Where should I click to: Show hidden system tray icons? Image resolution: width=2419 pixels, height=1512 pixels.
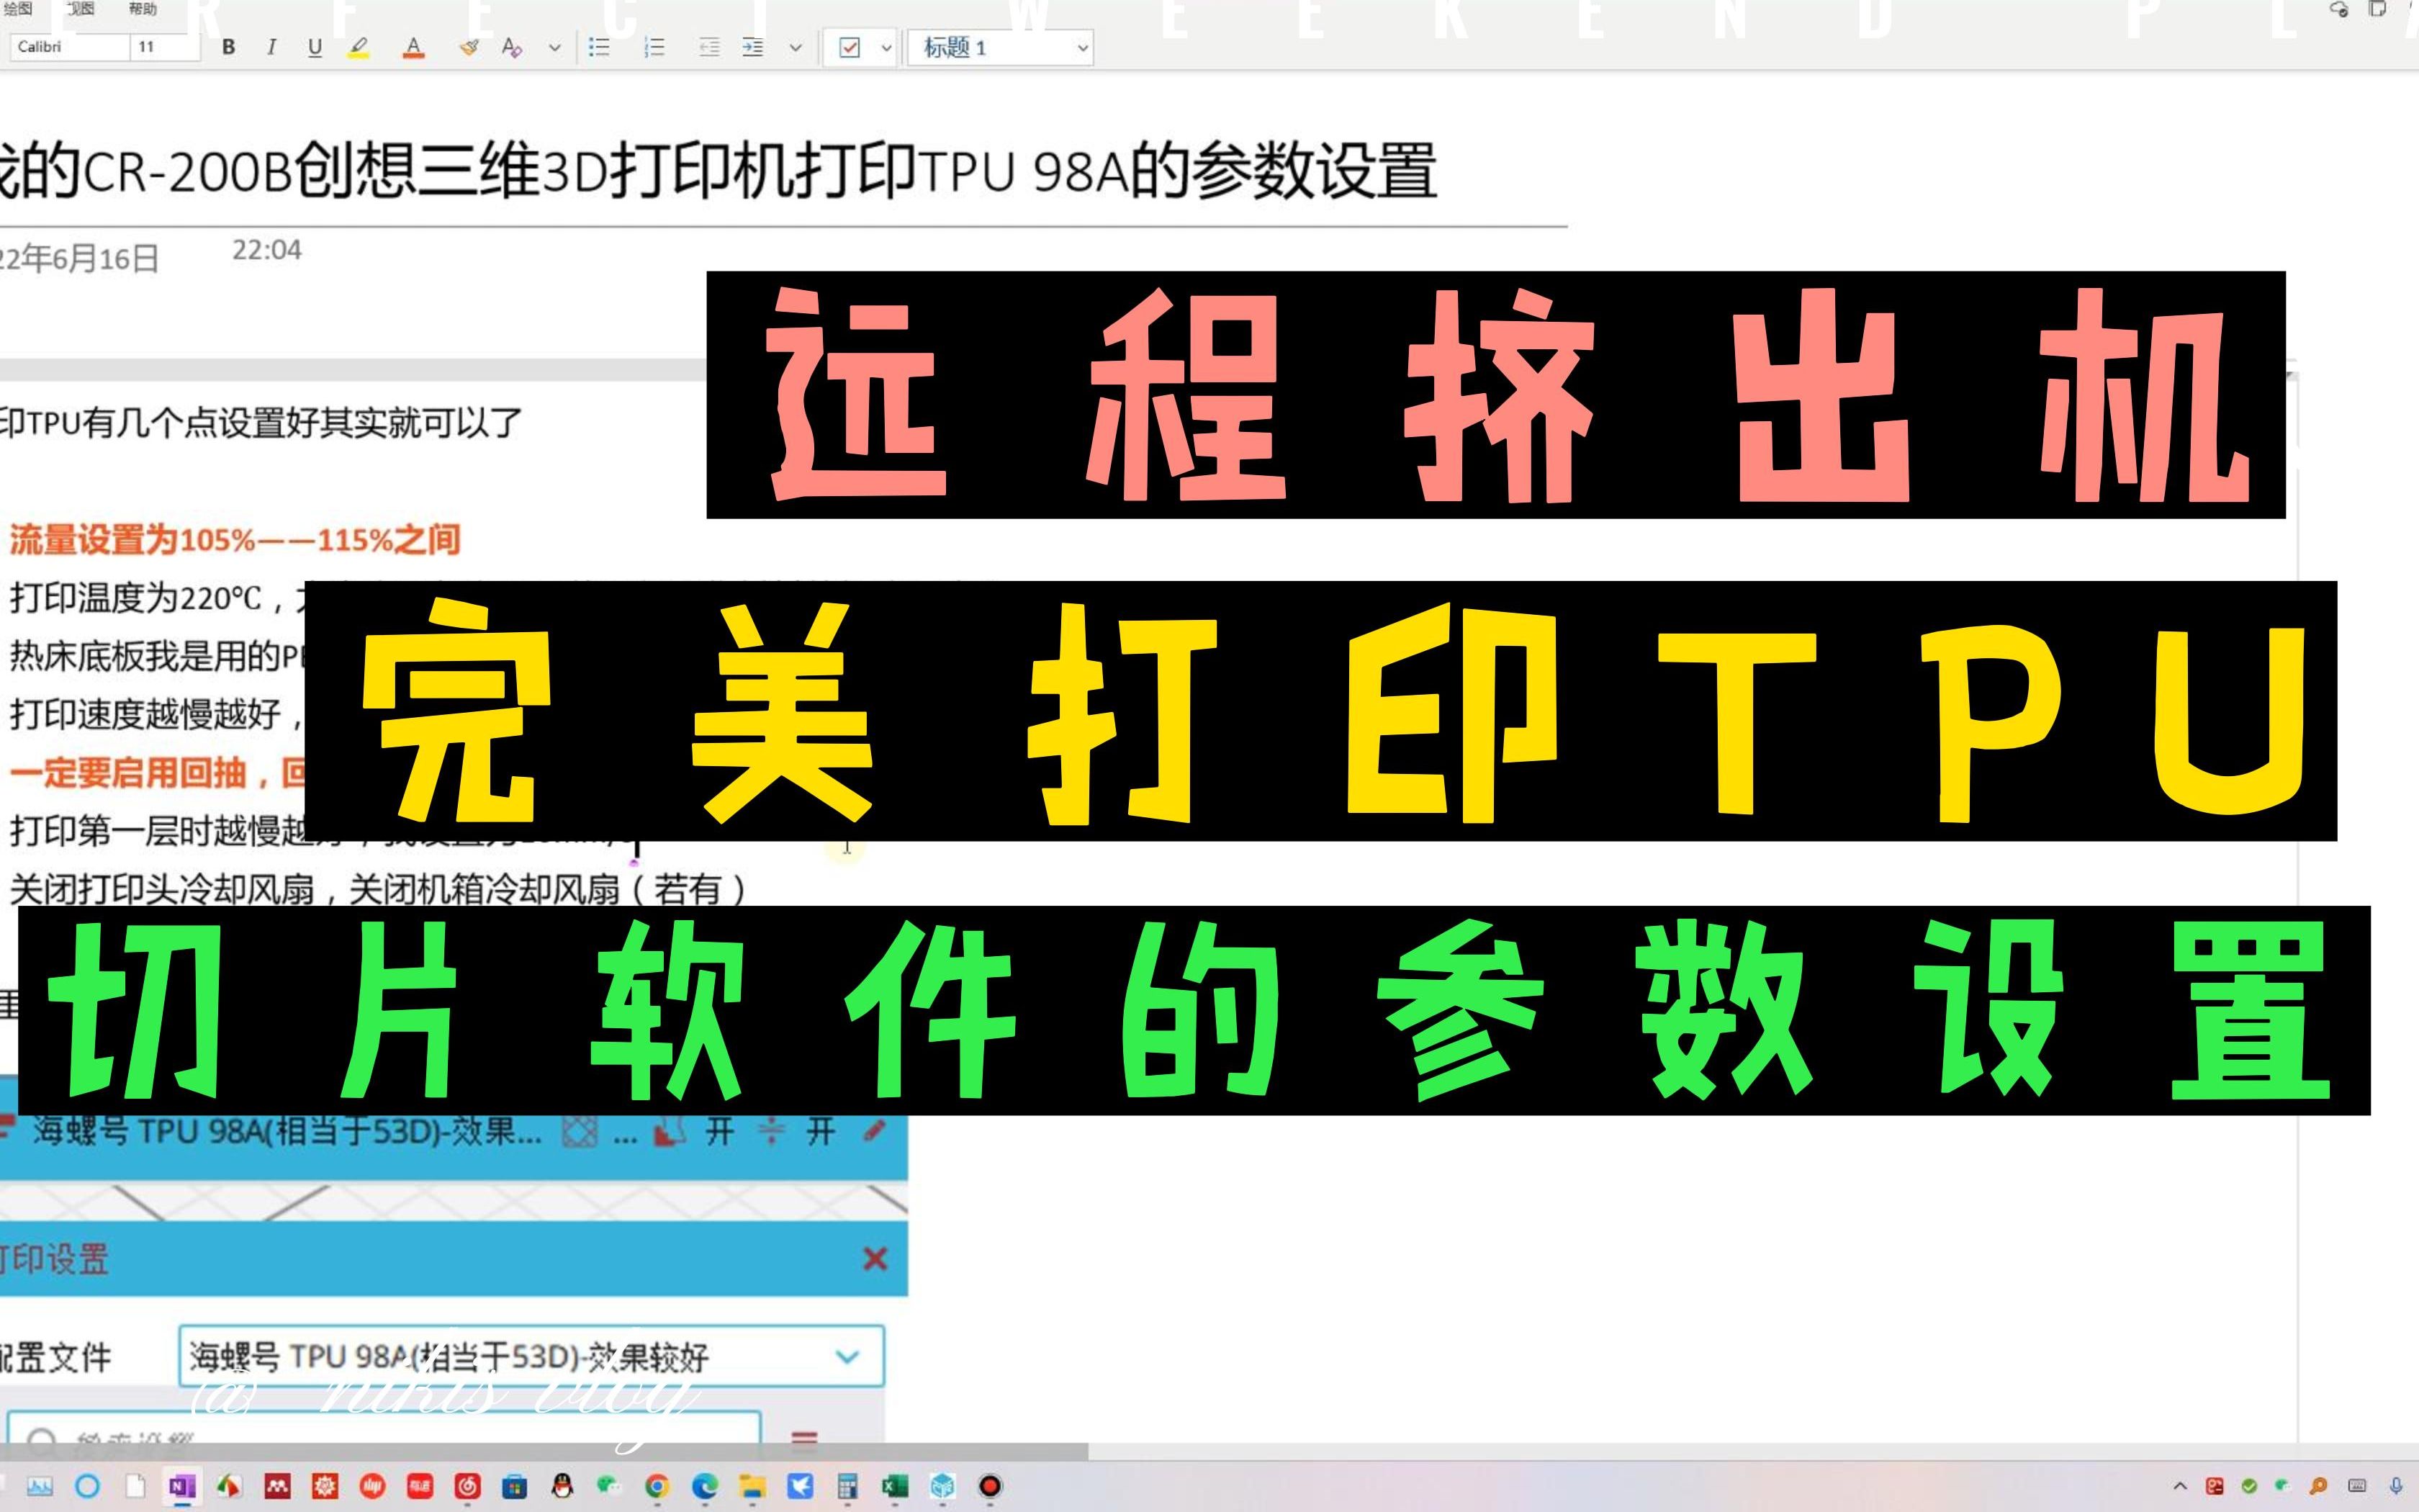pos(2180,1486)
